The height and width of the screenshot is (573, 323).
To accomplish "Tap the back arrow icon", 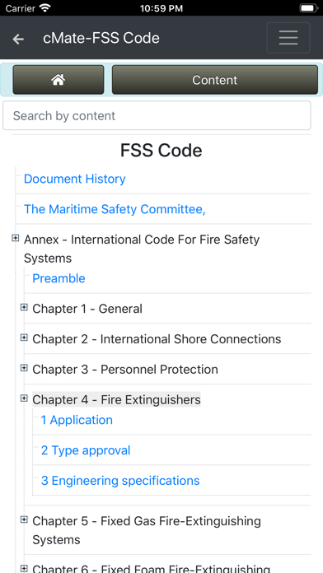I will point(18,39).
